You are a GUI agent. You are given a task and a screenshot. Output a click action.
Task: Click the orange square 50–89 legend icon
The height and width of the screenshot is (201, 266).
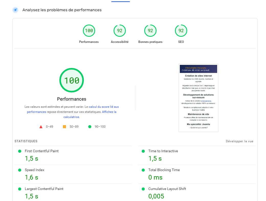click(64, 127)
